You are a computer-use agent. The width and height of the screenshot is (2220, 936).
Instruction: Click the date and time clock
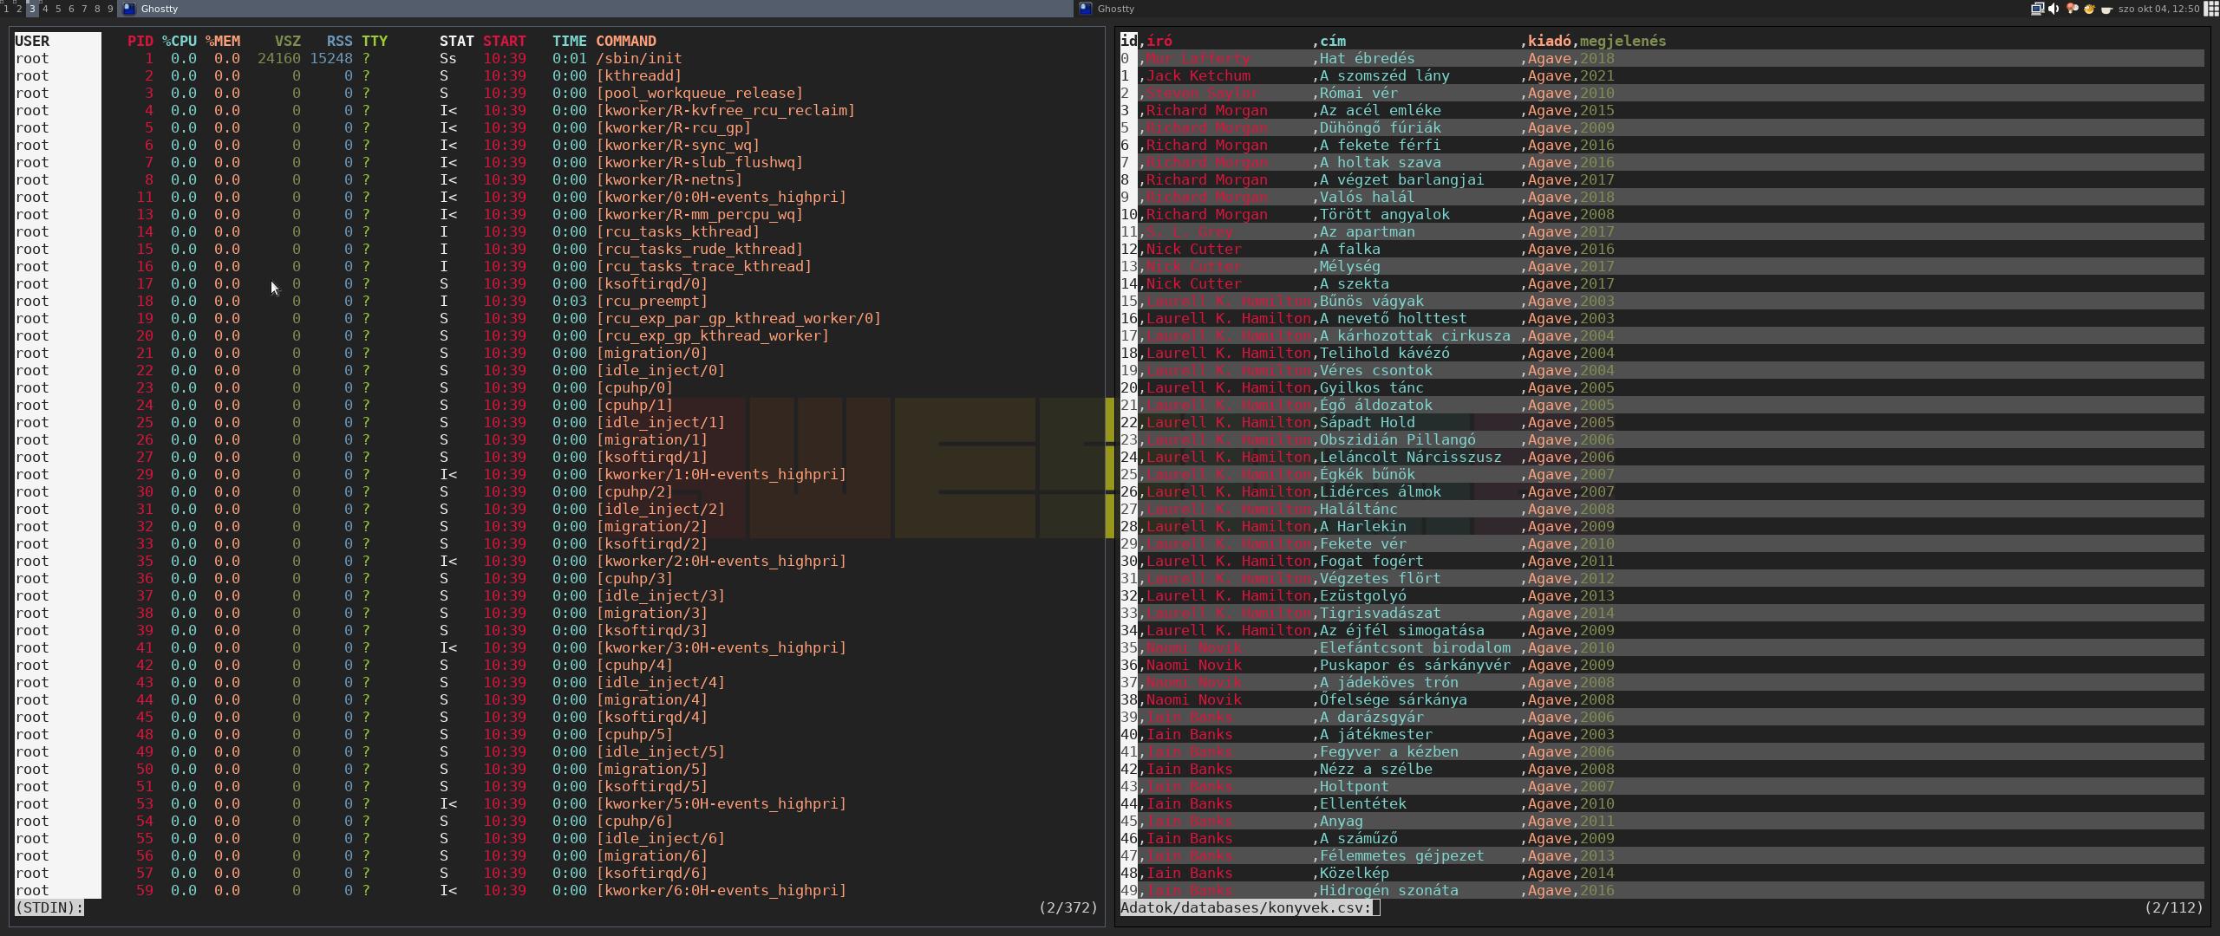(x=2158, y=9)
